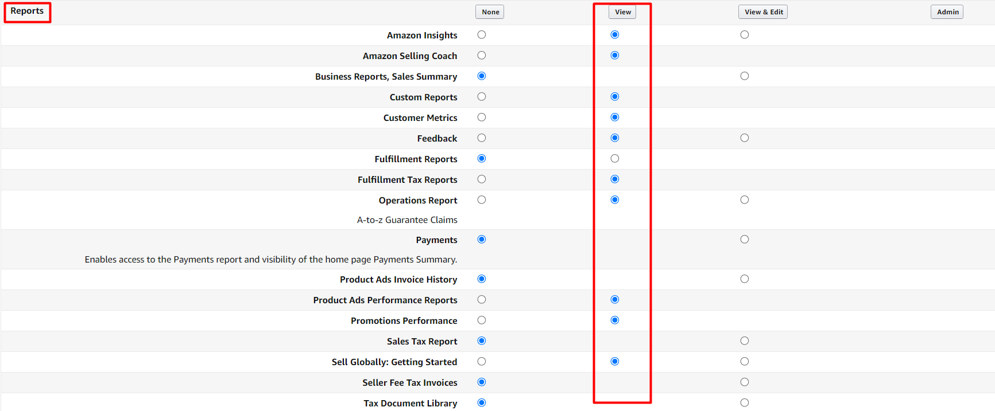Set Customer Metrics to None

click(482, 118)
